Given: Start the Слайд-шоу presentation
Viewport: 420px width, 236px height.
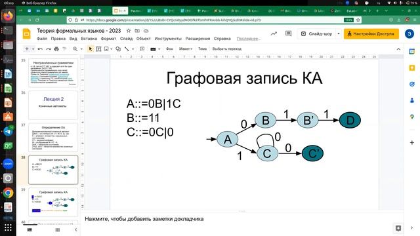Looking at the screenshot, I should point(316,34).
